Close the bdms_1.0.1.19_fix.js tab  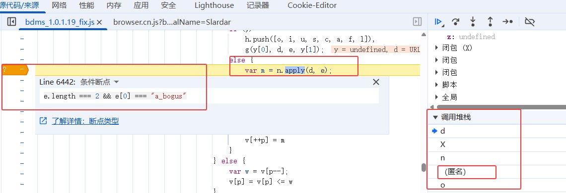pos(99,22)
